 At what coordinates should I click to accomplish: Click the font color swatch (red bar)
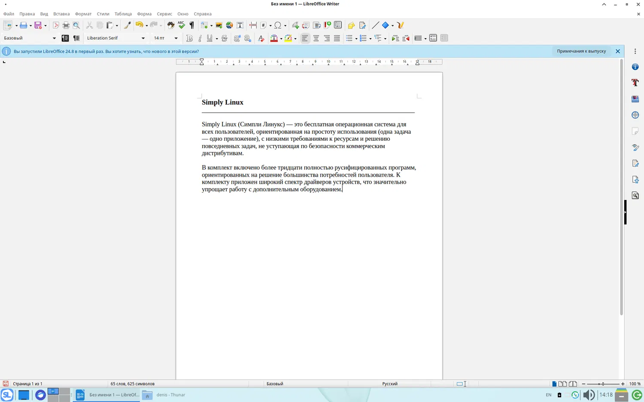coord(274,38)
